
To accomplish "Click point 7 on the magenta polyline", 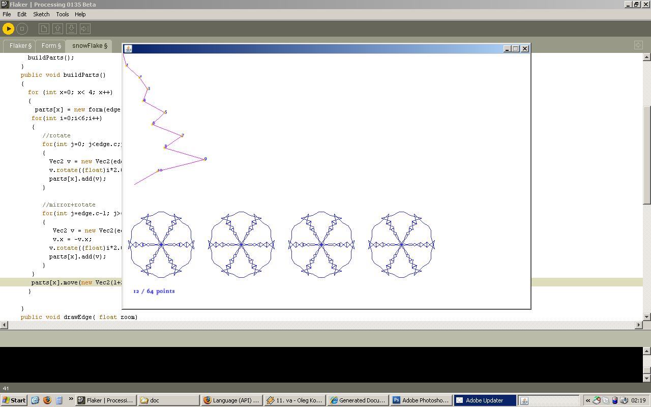I will 182,135.
